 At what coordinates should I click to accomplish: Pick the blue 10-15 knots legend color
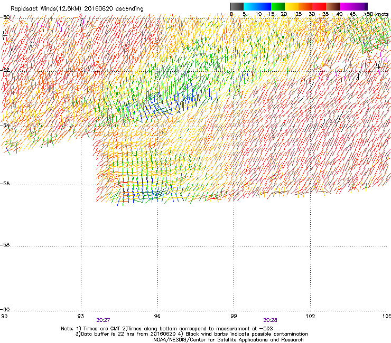tap(264, 6)
